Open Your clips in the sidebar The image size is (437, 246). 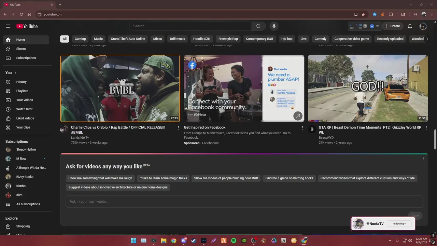26,127
